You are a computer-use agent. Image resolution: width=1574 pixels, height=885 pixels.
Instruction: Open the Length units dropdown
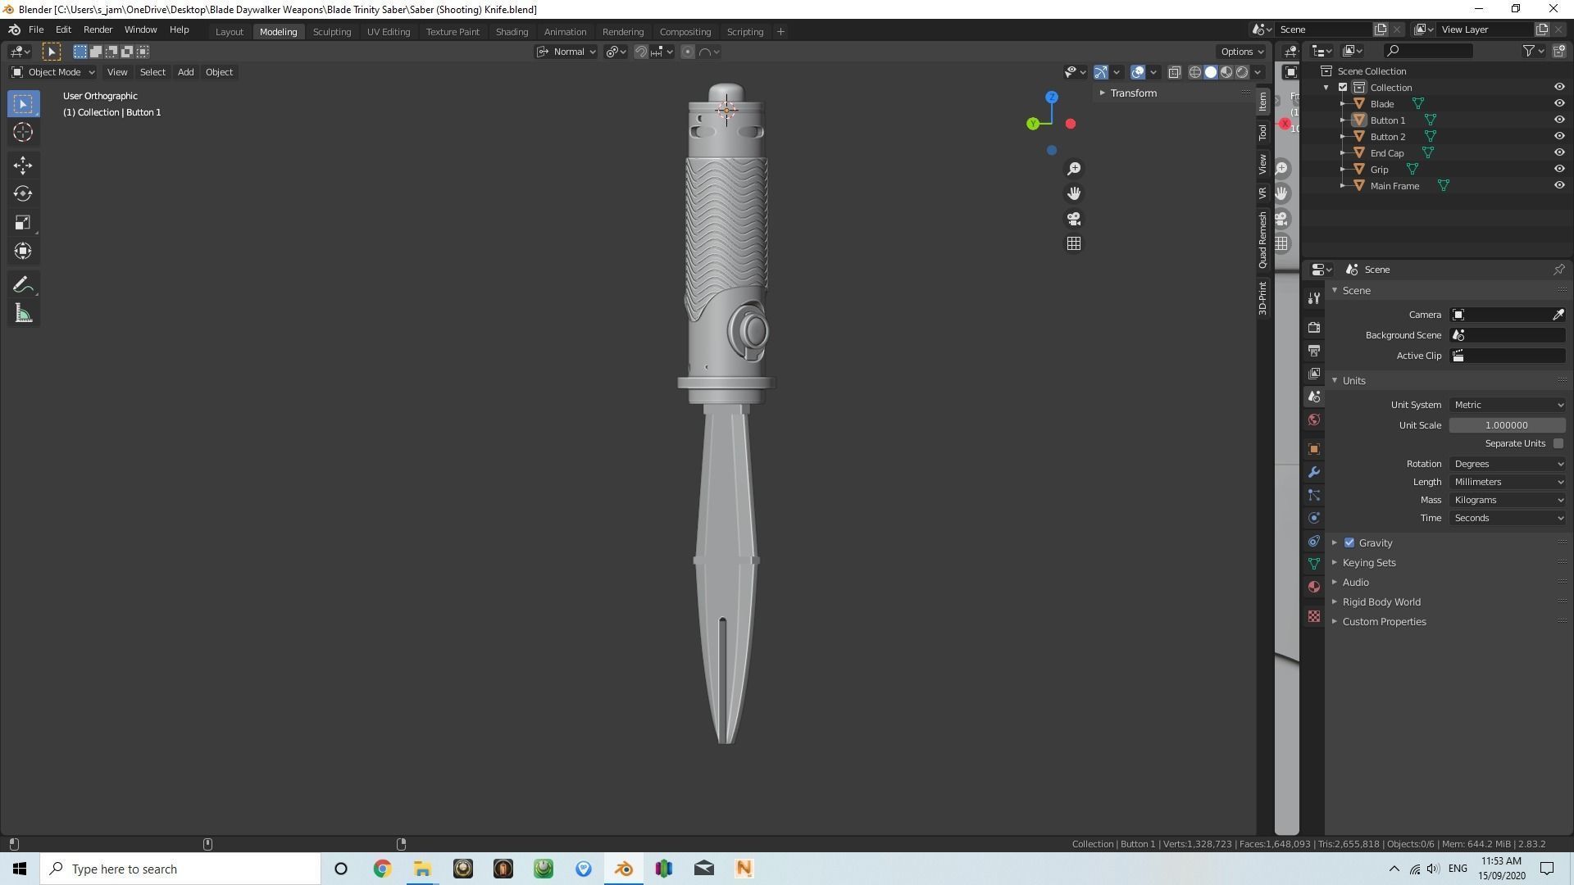[x=1508, y=482]
